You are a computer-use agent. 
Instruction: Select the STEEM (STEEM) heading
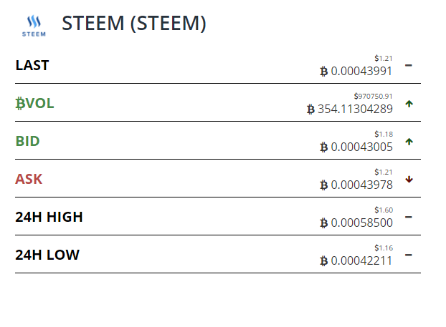click(133, 24)
